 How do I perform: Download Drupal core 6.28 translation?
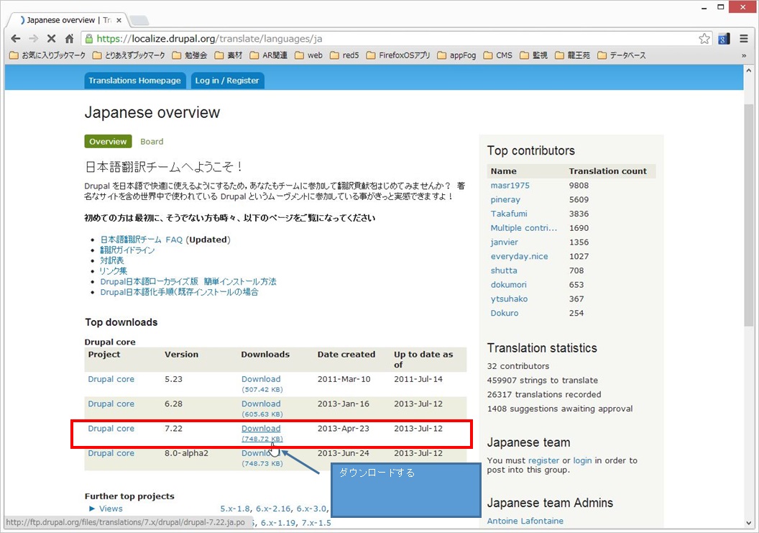pos(261,404)
